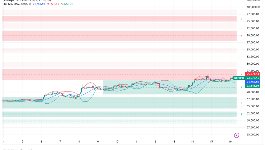Click the 74,978.16 current price label
This screenshot has width=265, height=150.
coord(253,78)
